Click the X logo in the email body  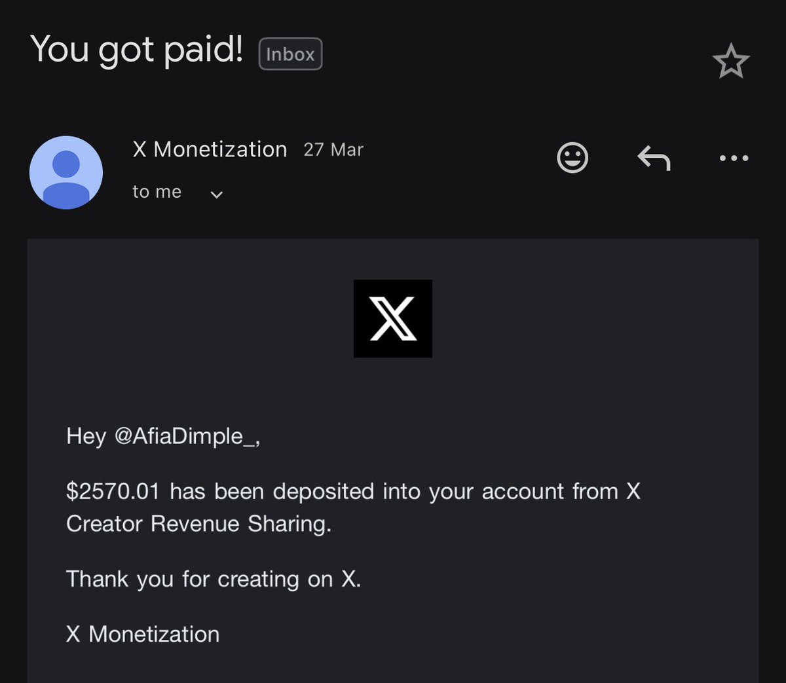pyautogui.click(x=393, y=319)
